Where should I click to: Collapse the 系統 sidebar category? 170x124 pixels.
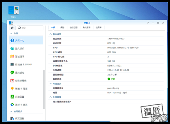point(12,33)
